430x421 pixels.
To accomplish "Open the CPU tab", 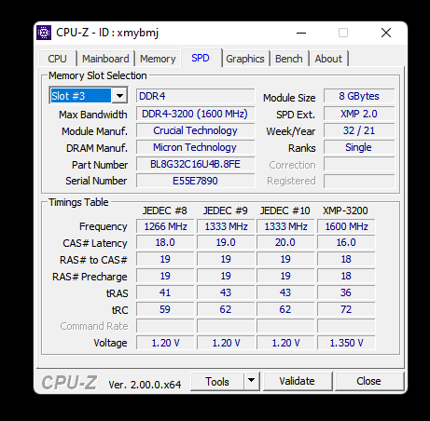I will point(57,59).
